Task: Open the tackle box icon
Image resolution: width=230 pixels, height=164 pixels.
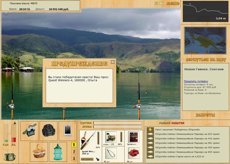Action: pos(30,131)
